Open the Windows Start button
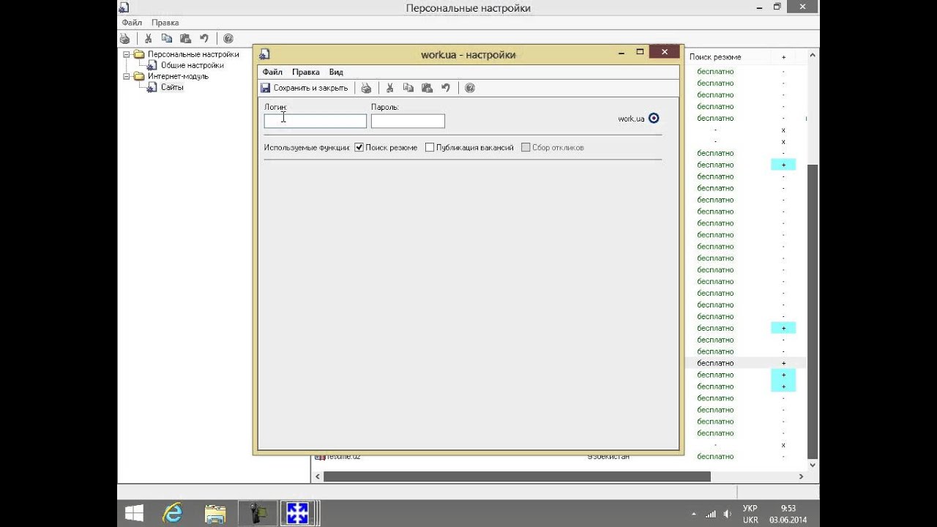The width and height of the screenshot is (937, 527). [135, 513]
